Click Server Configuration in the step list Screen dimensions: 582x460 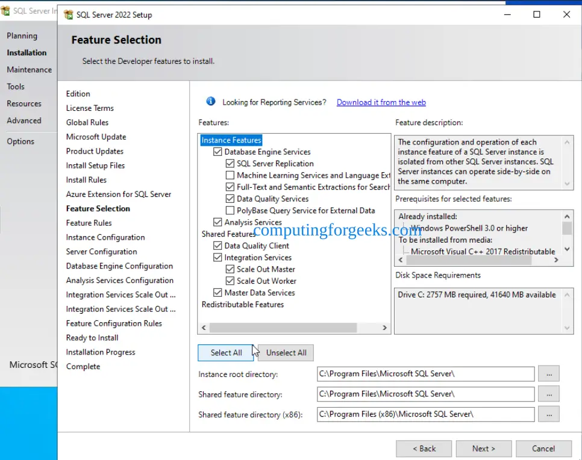101,252
